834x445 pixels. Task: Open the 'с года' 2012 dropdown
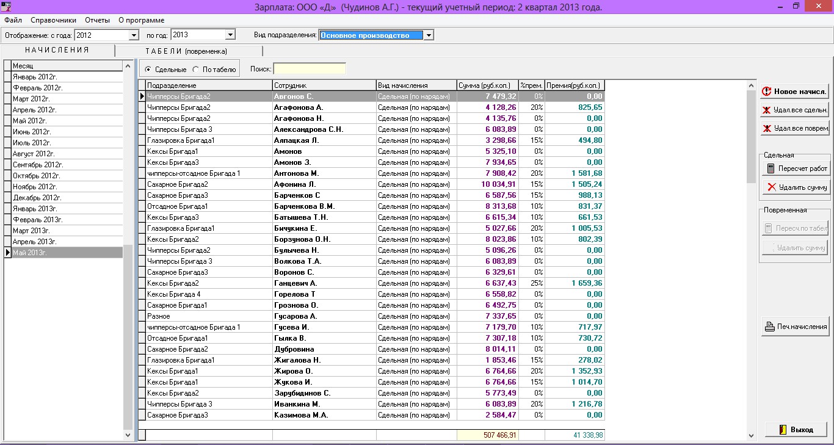pos(134,35)
